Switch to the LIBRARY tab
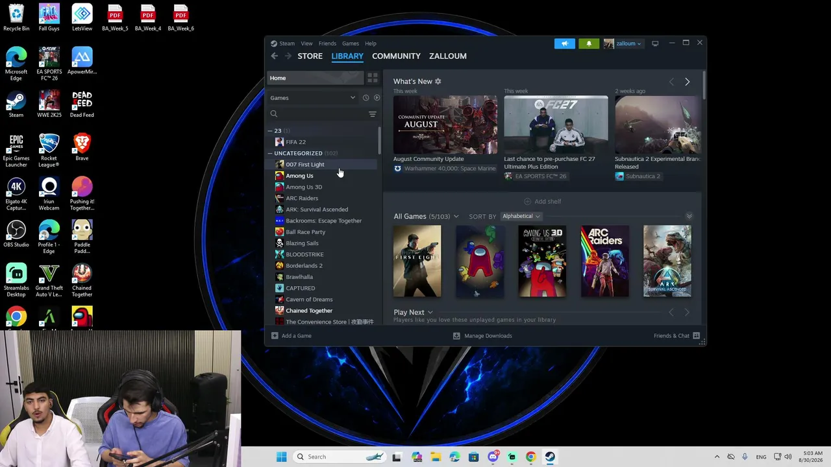This screenshot has width=831, height=467. (347, 56)
